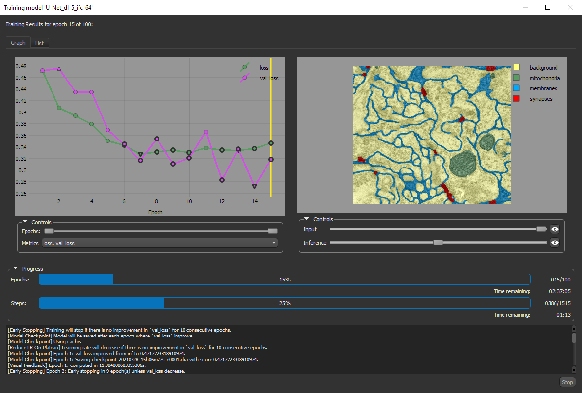Click the green mitochondria class swatch
The height and width of the screenshot is (393, 582).
click(x=516, y=78)
